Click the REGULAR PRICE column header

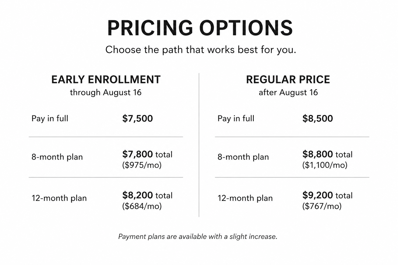pos(288,79)
